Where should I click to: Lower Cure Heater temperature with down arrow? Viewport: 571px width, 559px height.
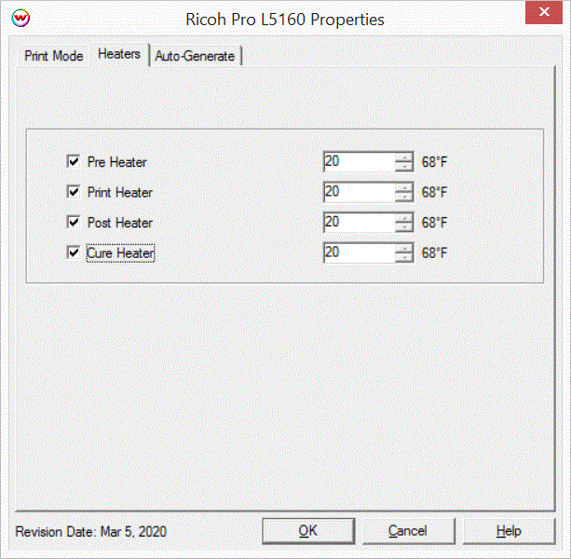coord(404,257)
